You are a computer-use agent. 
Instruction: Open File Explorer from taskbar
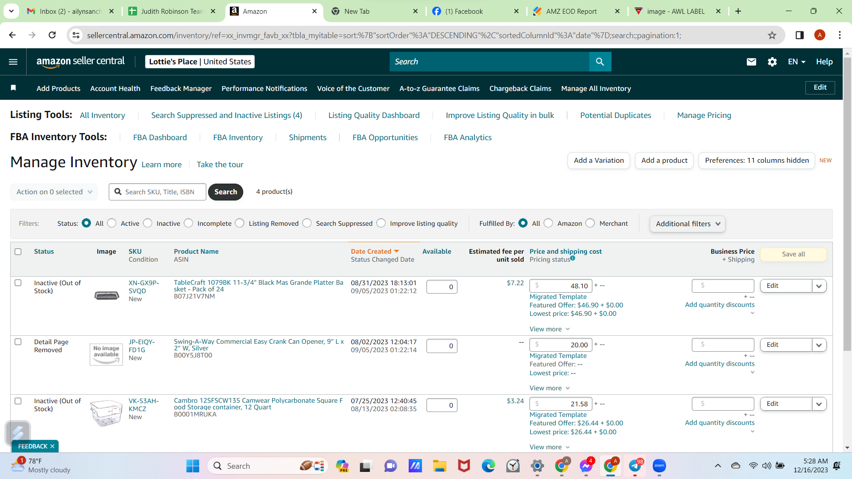[x=439, y=466]
